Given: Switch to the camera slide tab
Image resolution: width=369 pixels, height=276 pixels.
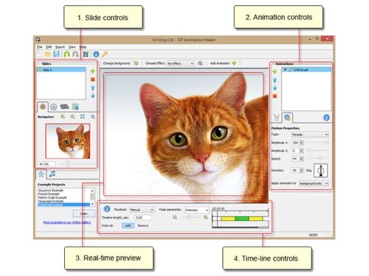Looking at the screenshot, I should click(64, 107).
